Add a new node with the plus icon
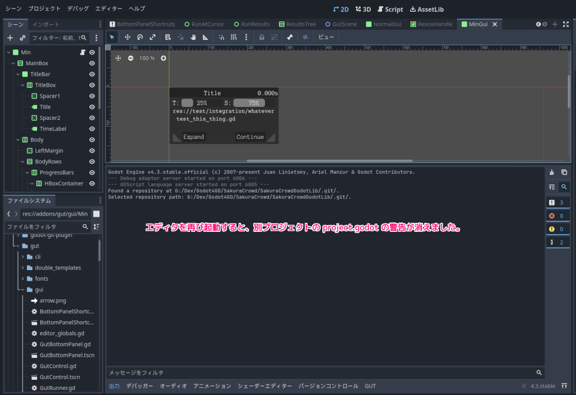Image resolution: width=576 pixels, height=395 pixels. pyautogui.click(x=10, y=38)
